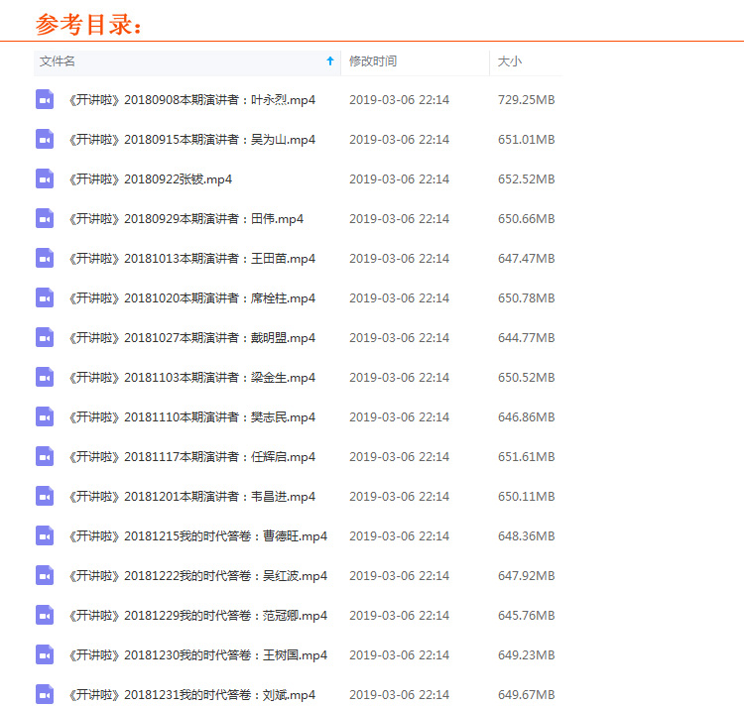Sort files by 修改时间 column
Image resolution: width=744 pixels, height=707 pixels.
pos(373,61)
